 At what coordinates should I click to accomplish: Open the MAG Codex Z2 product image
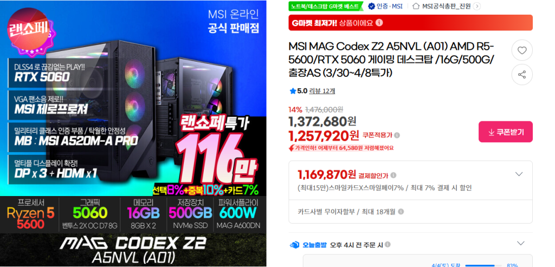point(133,133)
